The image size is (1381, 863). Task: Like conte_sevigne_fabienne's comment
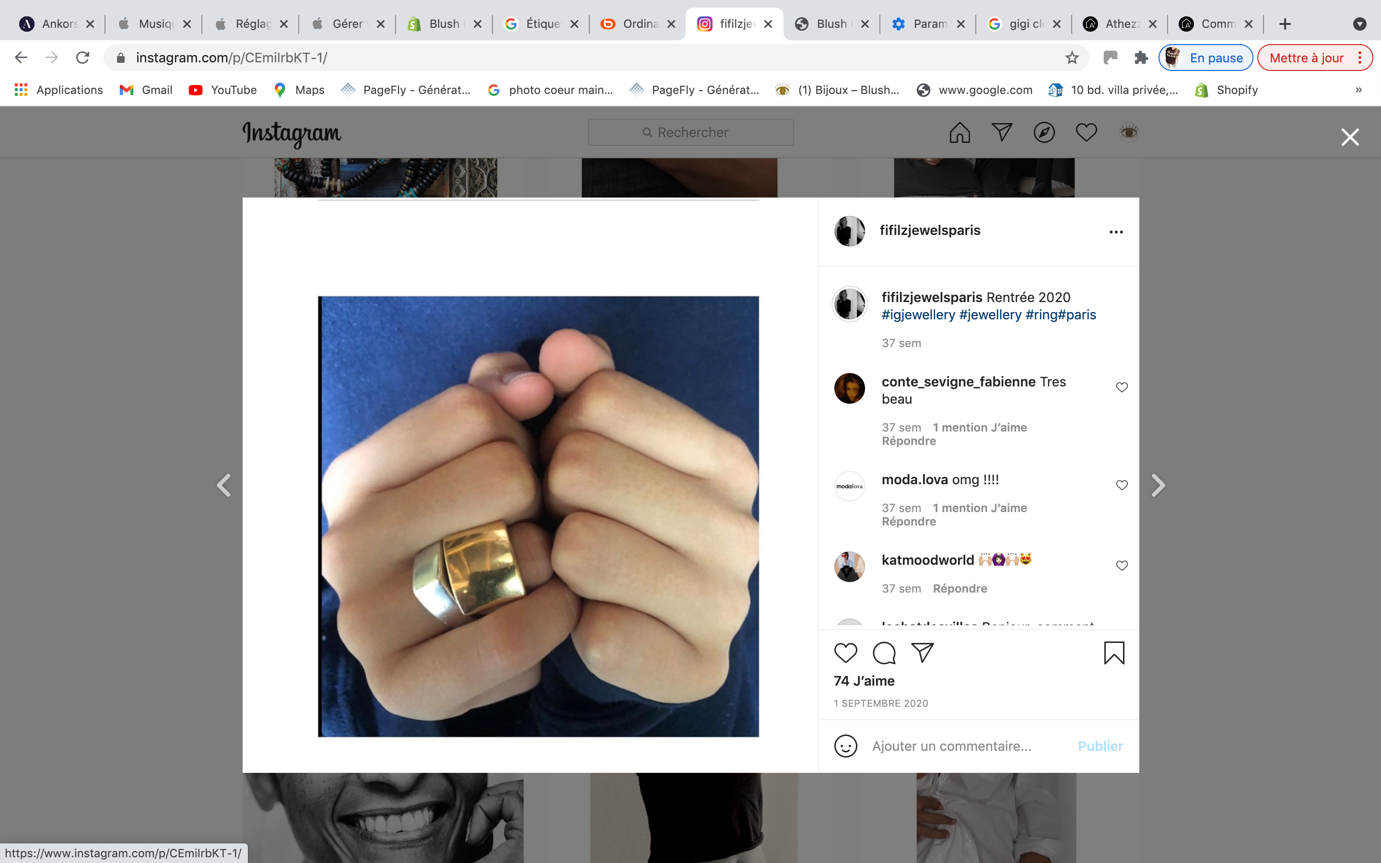1122,387
